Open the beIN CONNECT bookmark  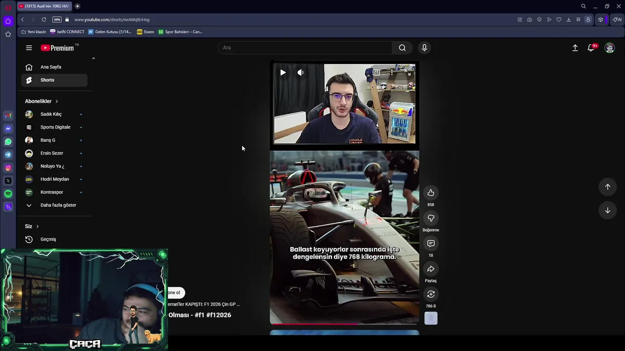[67, 32]
